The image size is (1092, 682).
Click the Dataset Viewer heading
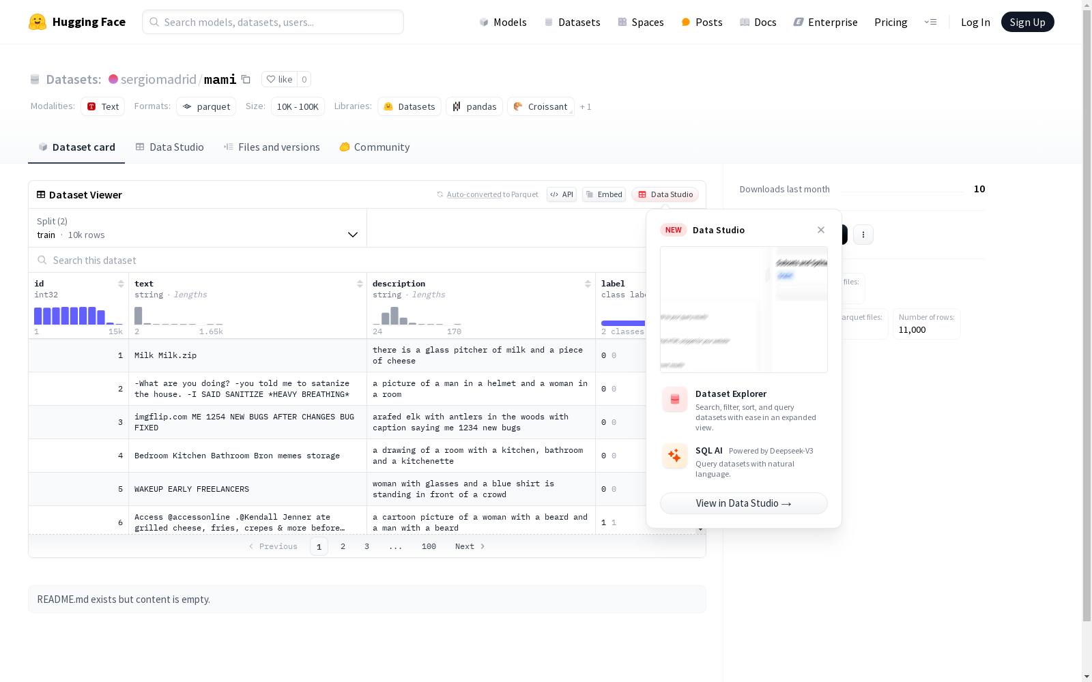[x=85, y=194]
